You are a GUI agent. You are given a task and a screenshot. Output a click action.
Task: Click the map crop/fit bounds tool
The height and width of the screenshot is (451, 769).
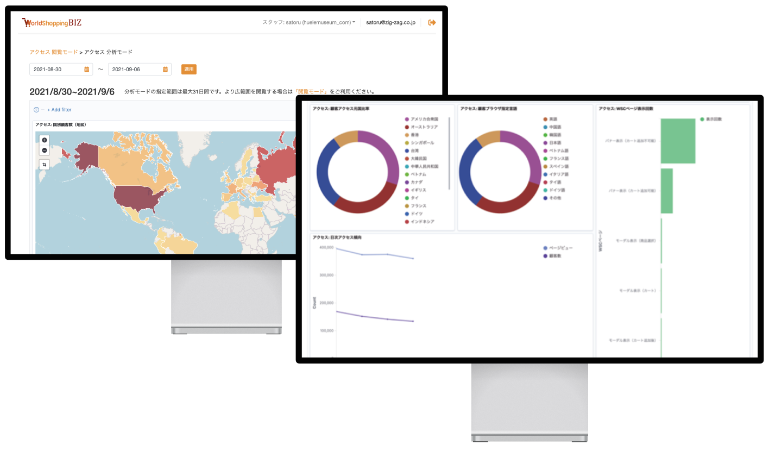(x=45, y=164)
